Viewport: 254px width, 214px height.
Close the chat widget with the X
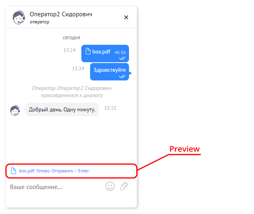pyautogui.click(x=126, y=17)
